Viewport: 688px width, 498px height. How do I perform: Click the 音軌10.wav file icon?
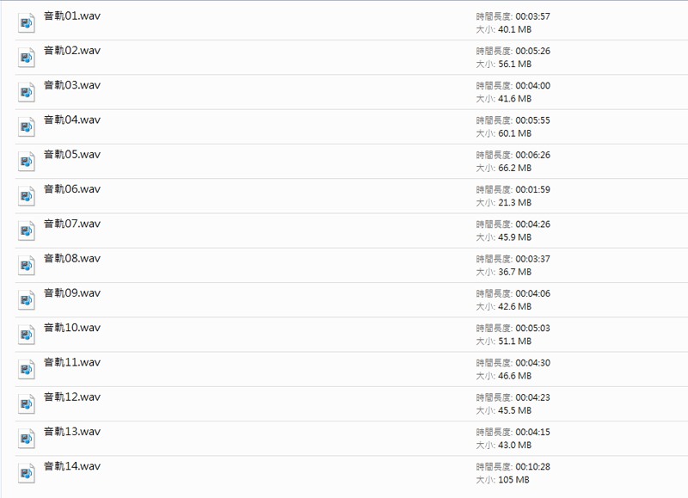pyautogui.click(x=27, y=334)
